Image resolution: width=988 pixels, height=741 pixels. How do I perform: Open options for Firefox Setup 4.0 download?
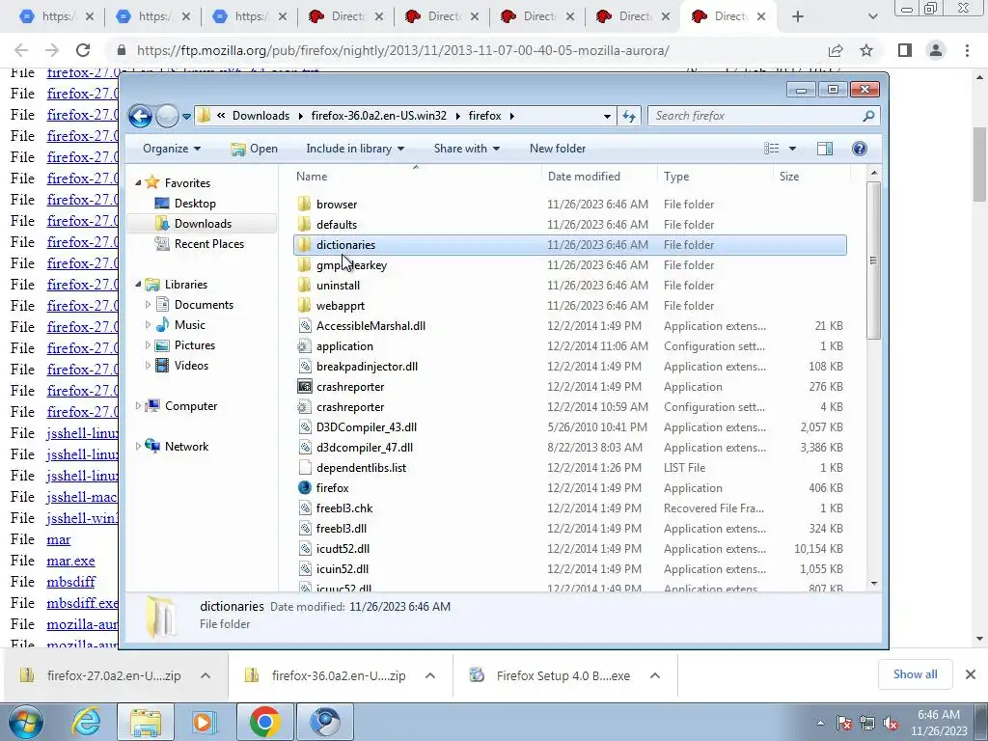(655, 675)
